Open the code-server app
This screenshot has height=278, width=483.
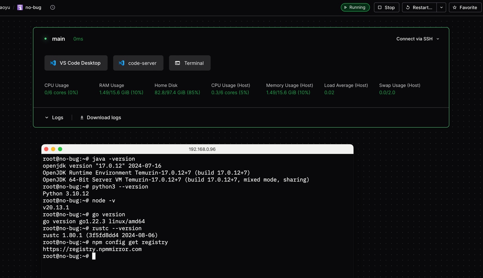pyautogui.click(x=138, y=63)
